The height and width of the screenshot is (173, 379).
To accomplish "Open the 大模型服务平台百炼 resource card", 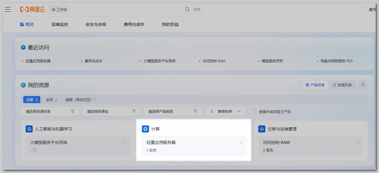I will point(78,146).
